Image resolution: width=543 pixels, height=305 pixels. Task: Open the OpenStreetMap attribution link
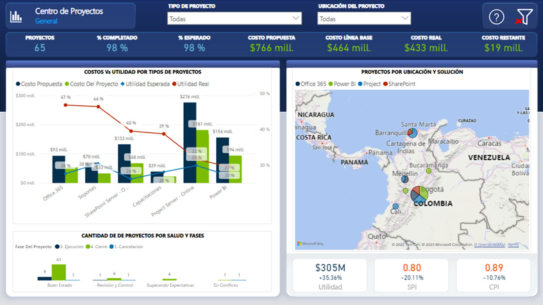pos(490,245)
